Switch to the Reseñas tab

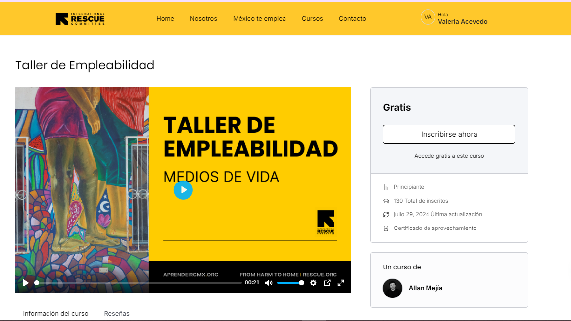coord(117,313)
